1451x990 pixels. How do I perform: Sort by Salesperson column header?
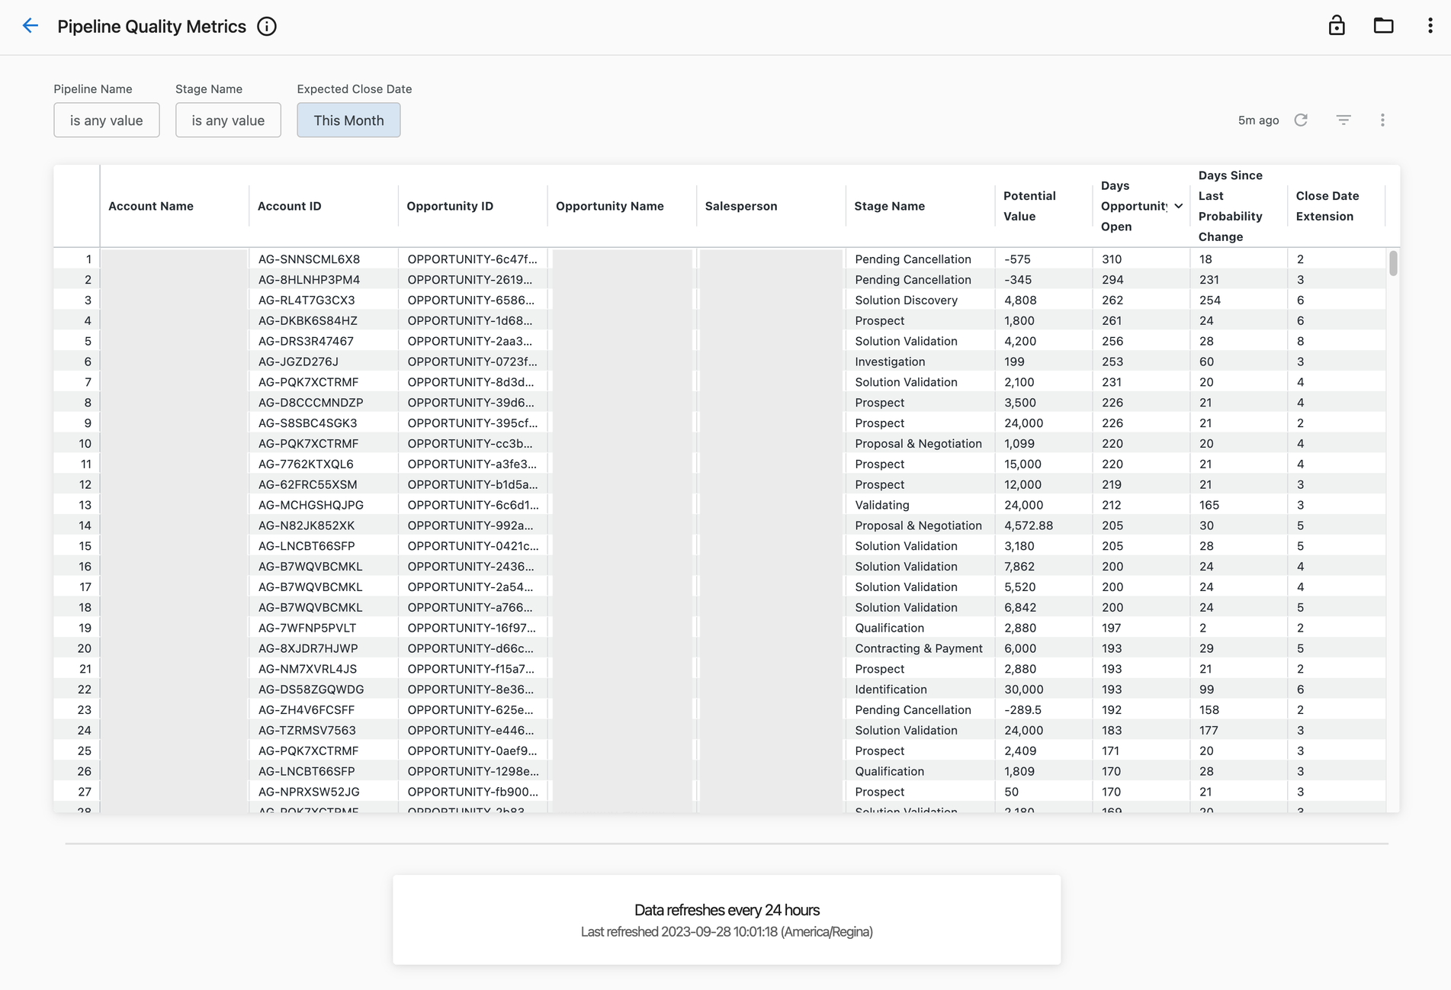click(741, 206)
